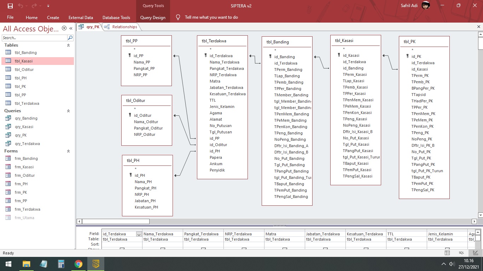This screenshot has height=271, width=483.
Task: Click the tbl_Terdakwa table icon in navigation
Action: (8, 103)
